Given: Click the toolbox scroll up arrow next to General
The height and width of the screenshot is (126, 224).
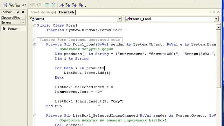Looking at the screenshot, I should tap(23, 22).
